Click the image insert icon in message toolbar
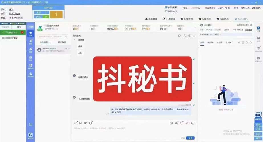This screenshot has width=263, height=142. (81, 123)
